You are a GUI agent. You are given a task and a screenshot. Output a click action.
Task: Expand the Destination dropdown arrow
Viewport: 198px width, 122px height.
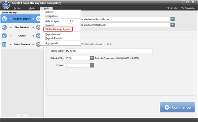(x=173, y=25)
